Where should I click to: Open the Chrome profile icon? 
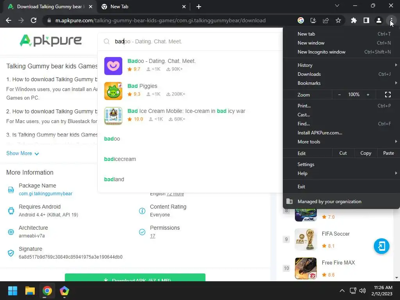pos(379,20)
